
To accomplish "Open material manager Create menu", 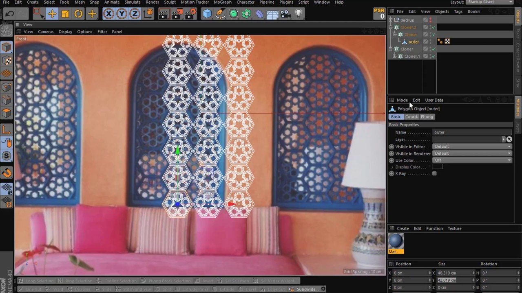I will pyautogui.click(x=403, y=229).
